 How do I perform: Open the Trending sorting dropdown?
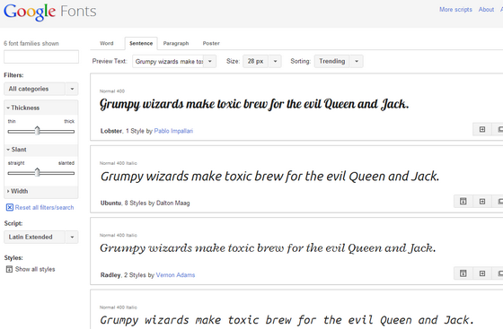pyautogui.click(x=339, y=62)
